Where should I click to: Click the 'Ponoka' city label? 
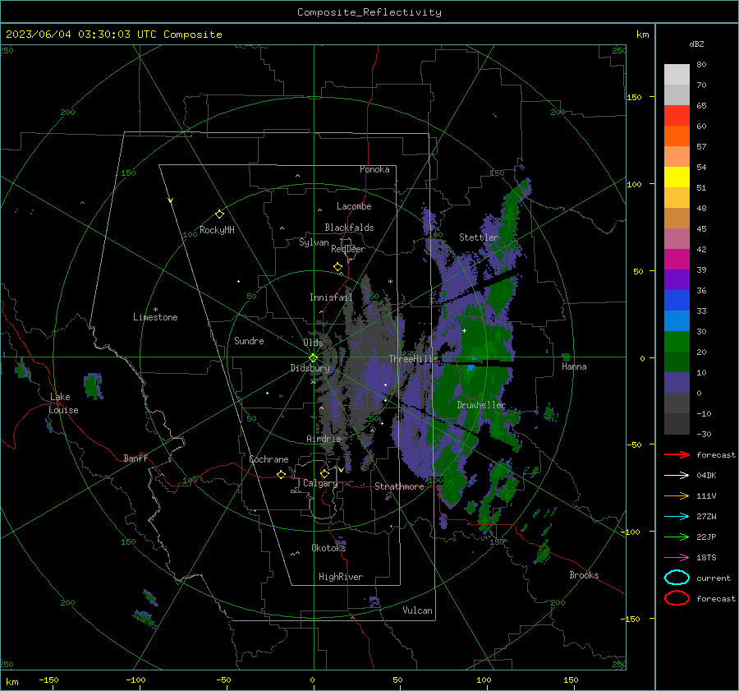pyautogui.click(x=374, y=169)
